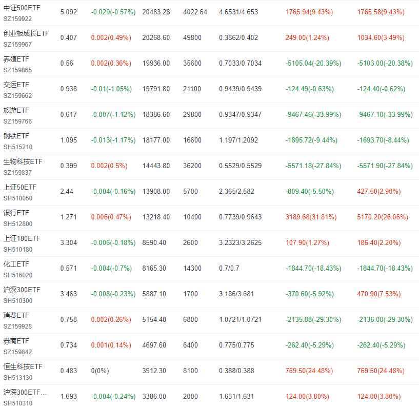Click the market value 4697.60
The height and width of the screenshot is (408, 419).
pos(154,345)
